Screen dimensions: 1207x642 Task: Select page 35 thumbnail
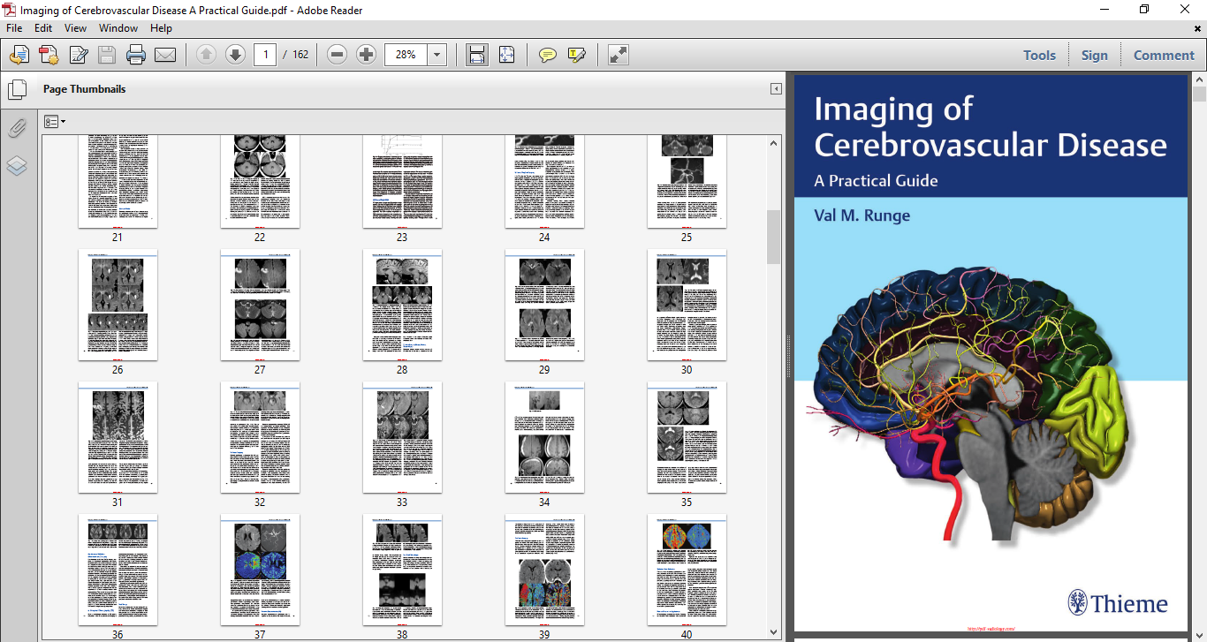click(687, 437)
